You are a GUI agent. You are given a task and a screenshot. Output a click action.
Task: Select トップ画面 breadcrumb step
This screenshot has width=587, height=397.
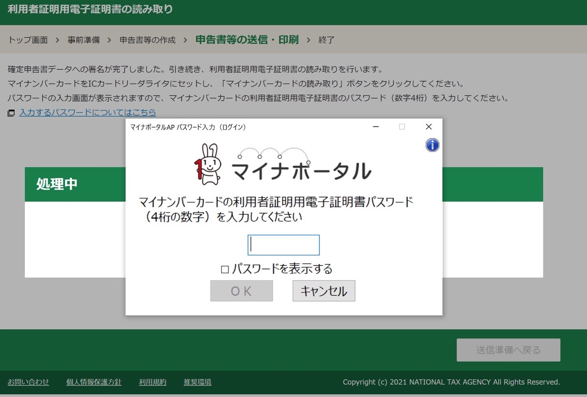pyautogui.click(x=28, y=40)
